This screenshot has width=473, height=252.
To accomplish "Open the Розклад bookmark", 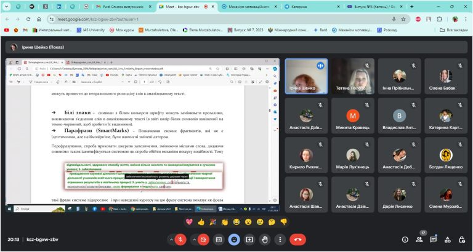I will (387, 30).
